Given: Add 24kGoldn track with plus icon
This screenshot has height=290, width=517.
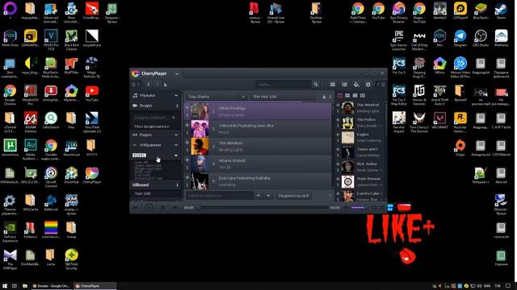Looking at the screenshot, I should [x=187, y=125].
